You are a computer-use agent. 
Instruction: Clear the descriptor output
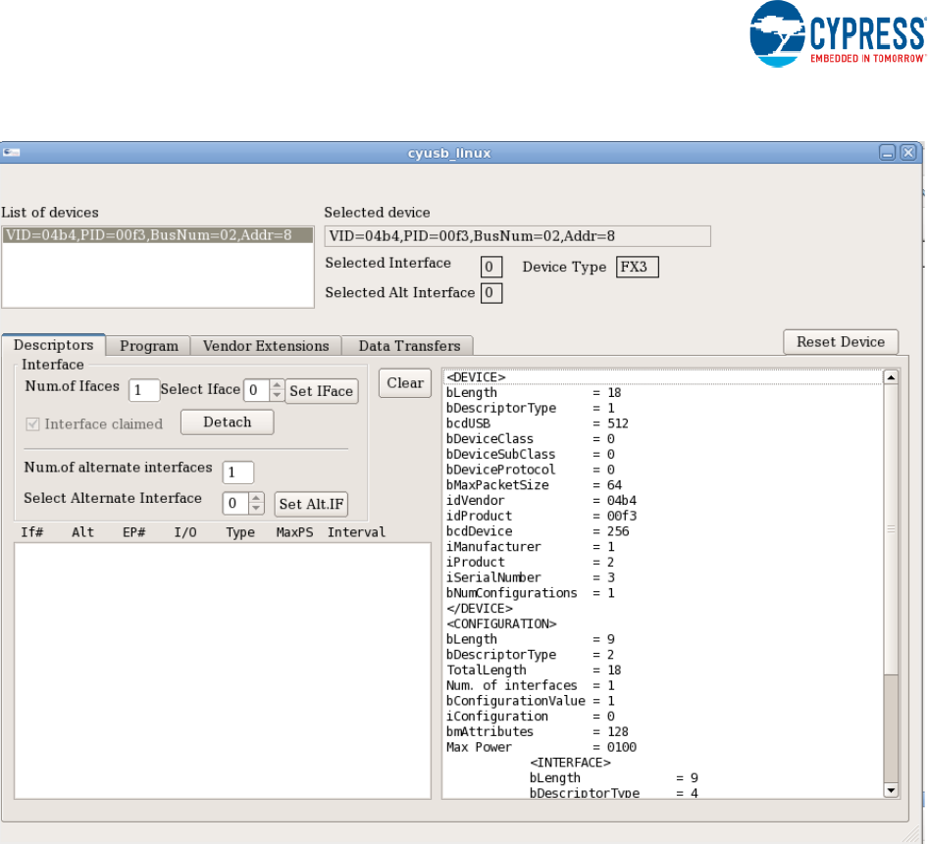pyautogui.click(x=405, y=383)
